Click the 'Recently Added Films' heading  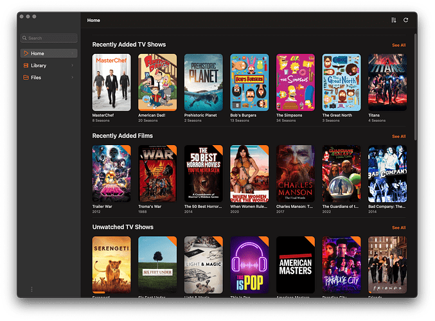(x=123, y=136)
